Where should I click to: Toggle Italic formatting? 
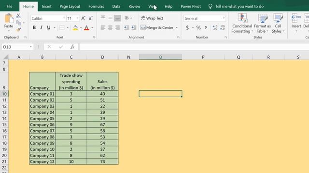(41, 28)
